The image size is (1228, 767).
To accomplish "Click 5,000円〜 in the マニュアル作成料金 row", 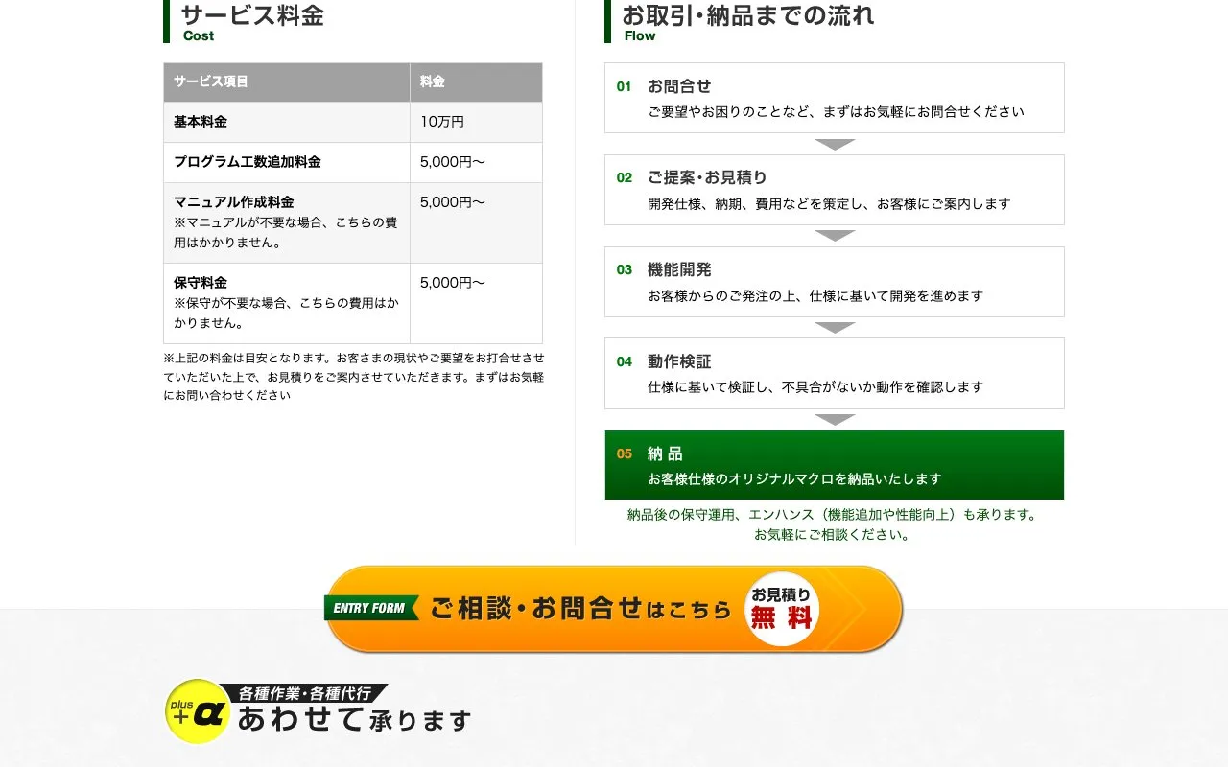I will [x=453, y=202].
